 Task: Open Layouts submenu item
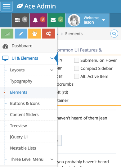(29, 70)
